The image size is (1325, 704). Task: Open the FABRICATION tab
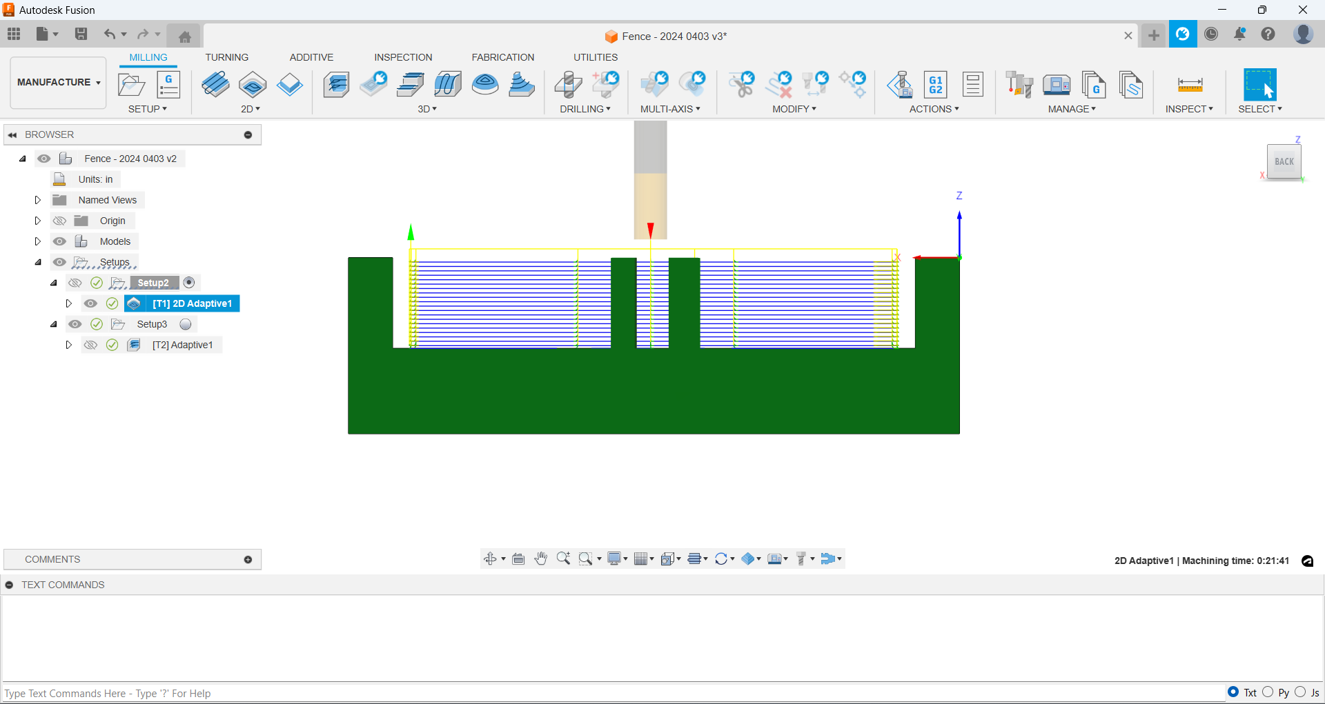pos(503,57)
